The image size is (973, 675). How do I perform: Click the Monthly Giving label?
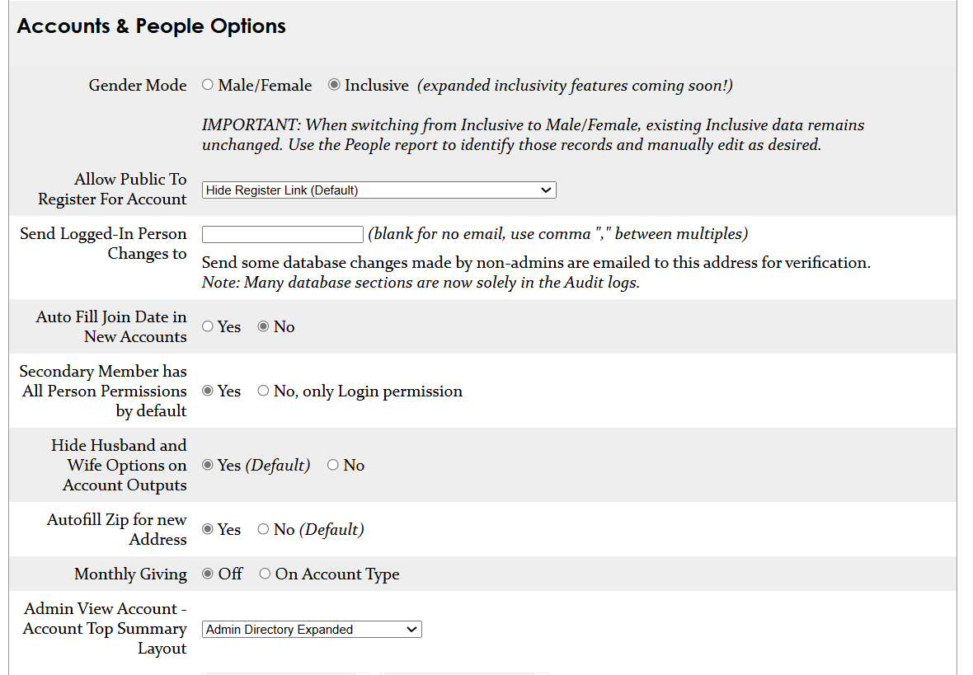click(130, 574)
